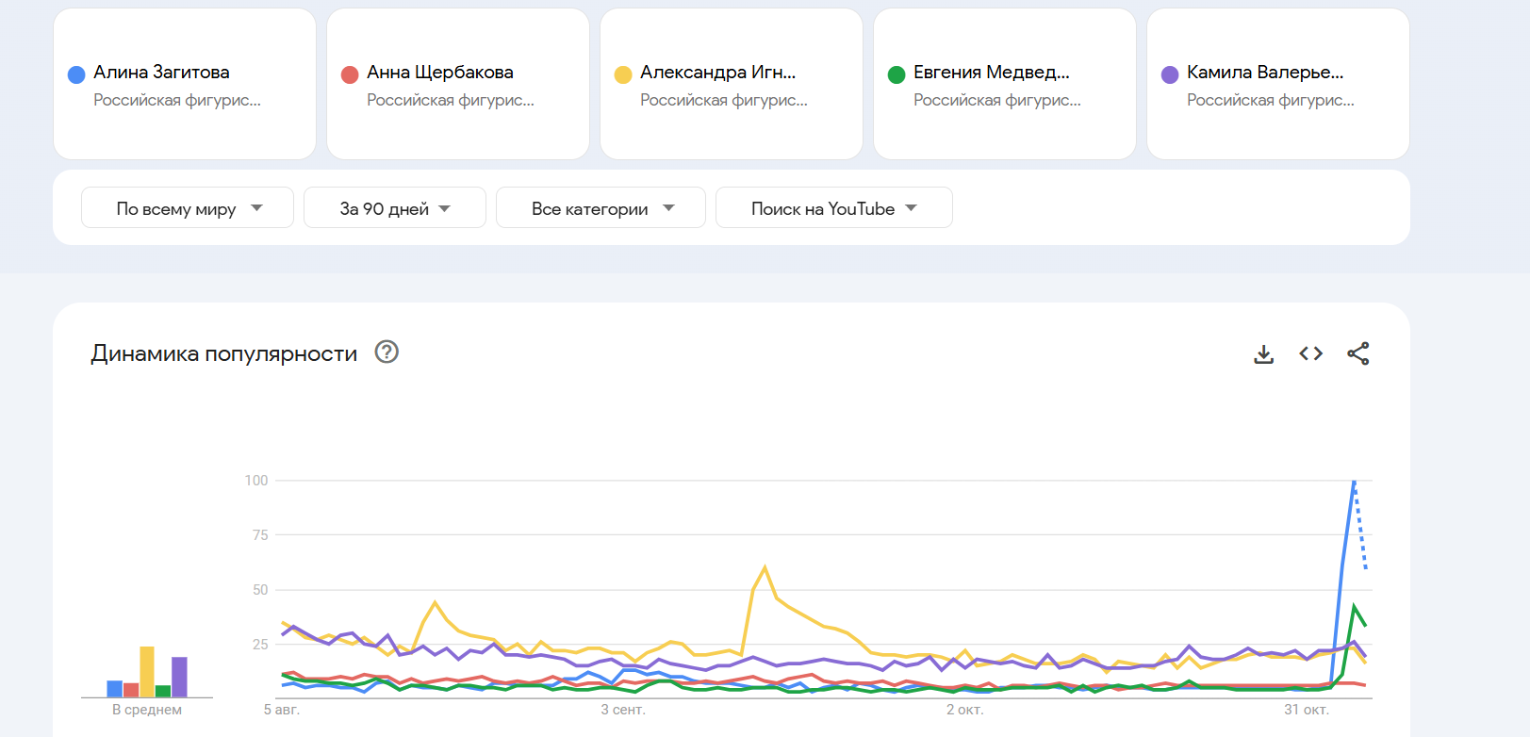Click the blue peak at 100
Screen dimensions: 1530x737
(1354, 483)
